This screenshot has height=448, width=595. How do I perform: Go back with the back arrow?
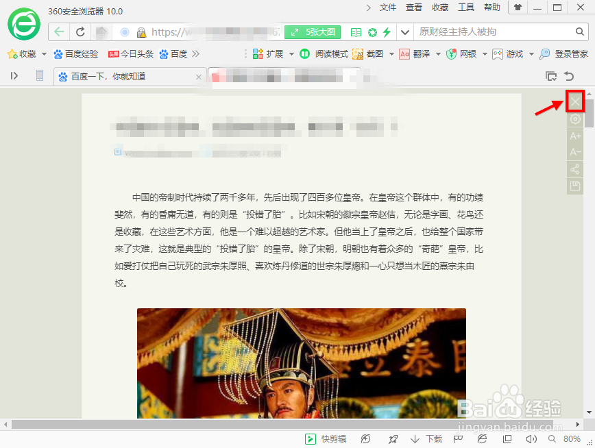59,32
